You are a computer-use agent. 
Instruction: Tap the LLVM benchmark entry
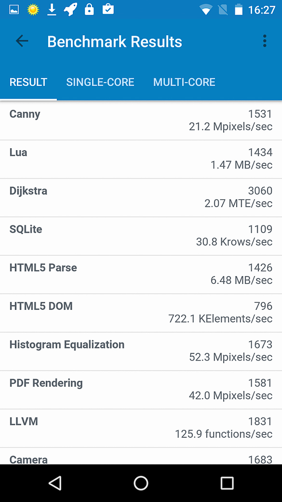click(x=141, y=428)
